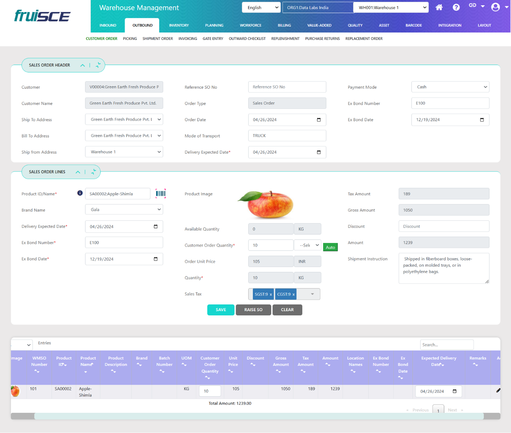Image resolution: width=511 pixels, height=433 pixels.
Task: Click the RAISE SO button
Action: (253, 310)
